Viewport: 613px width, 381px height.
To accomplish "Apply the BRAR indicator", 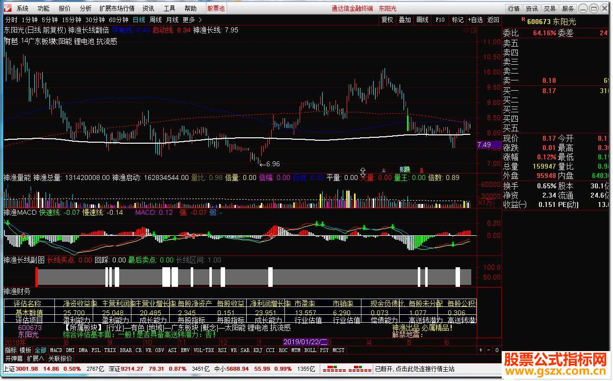I will [x=126, y=350].
